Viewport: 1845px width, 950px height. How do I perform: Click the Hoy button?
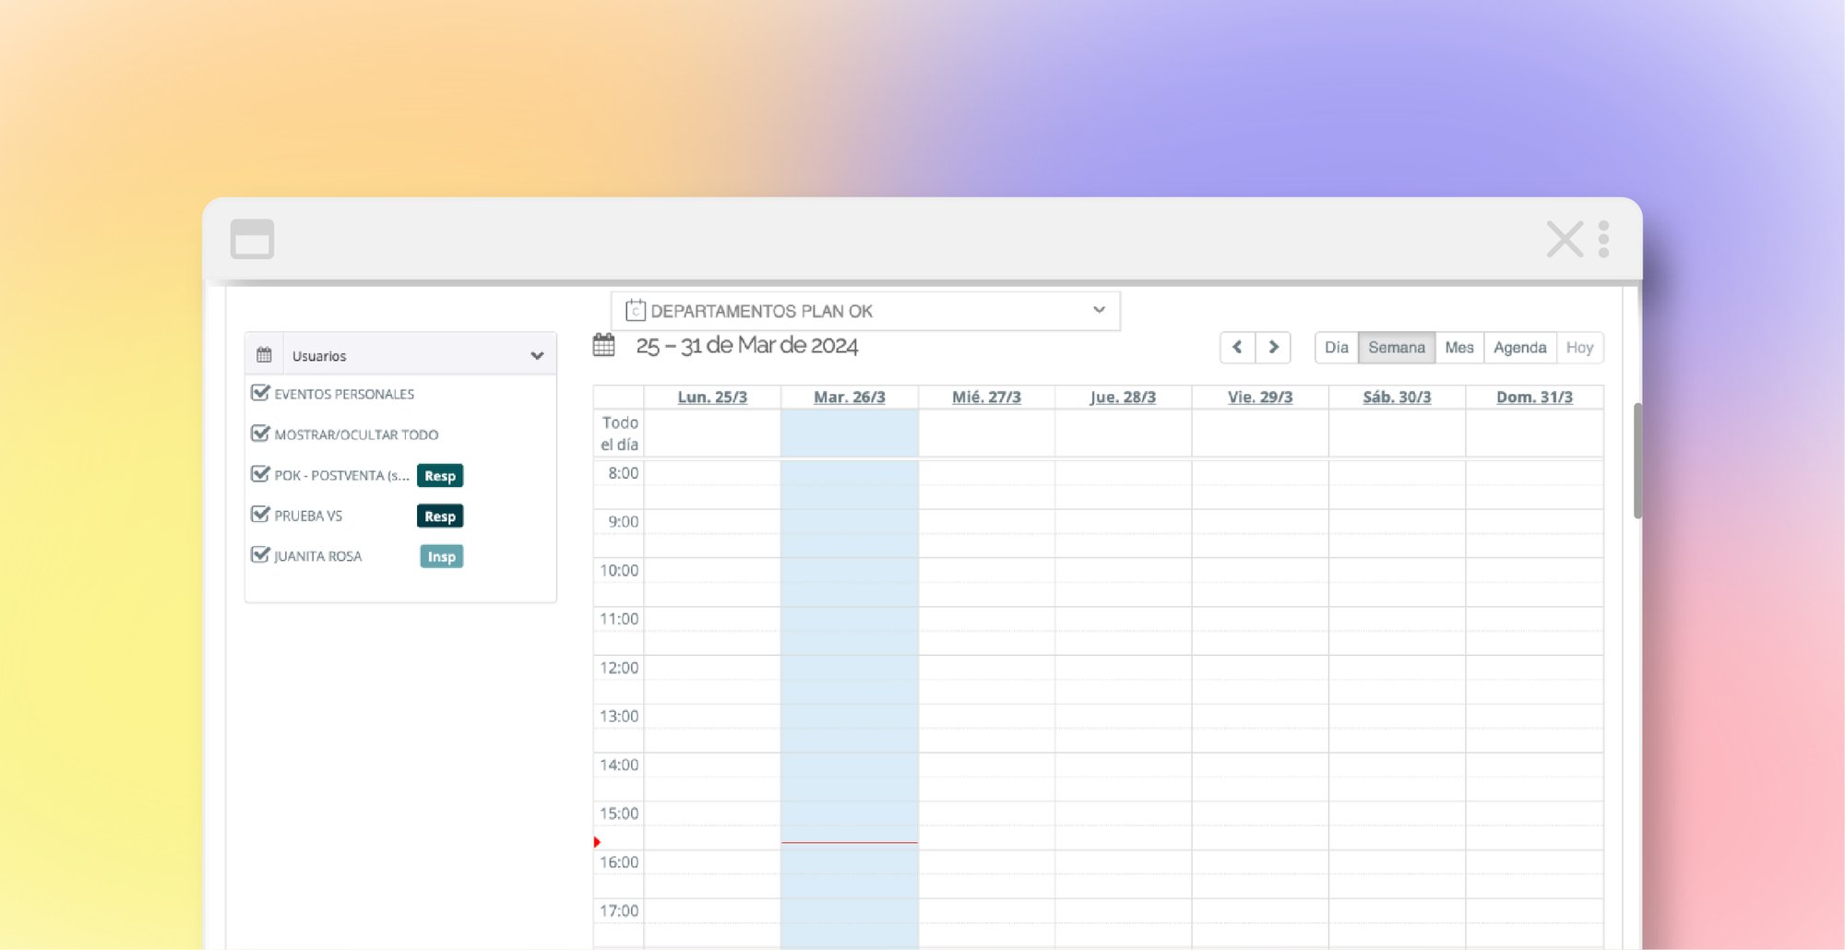[1579, 348]
